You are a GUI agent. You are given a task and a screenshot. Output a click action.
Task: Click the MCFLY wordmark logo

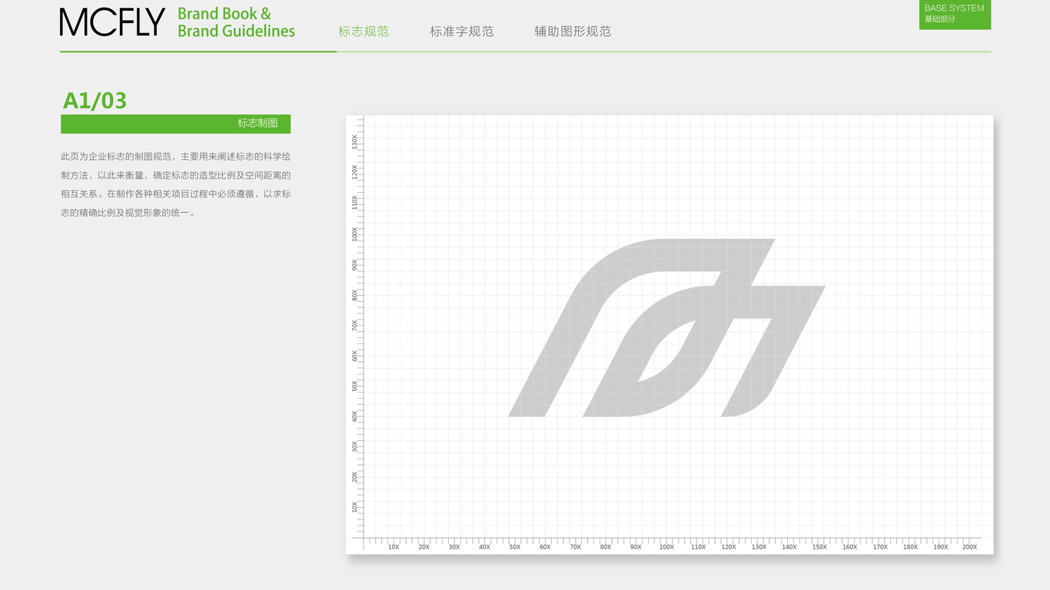[112, 22]
